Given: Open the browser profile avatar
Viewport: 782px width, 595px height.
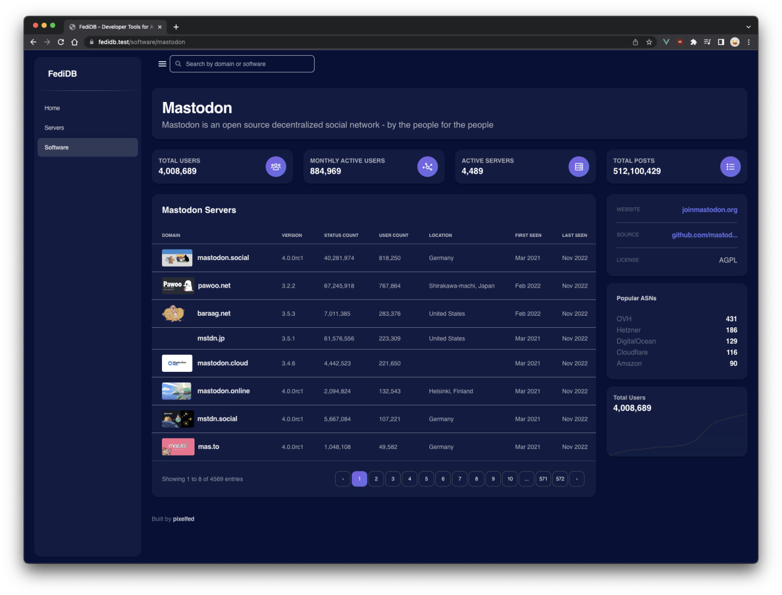Looking at the screenshot, I should point(735,42).
